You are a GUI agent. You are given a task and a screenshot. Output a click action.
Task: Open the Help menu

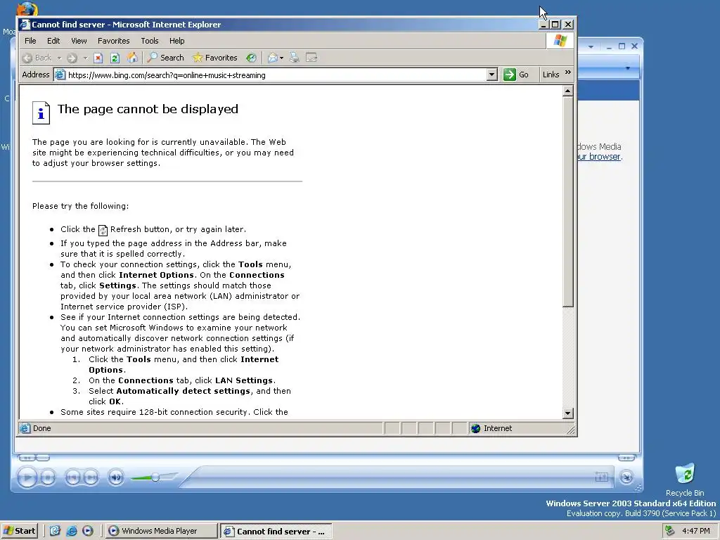coord(176,41)
